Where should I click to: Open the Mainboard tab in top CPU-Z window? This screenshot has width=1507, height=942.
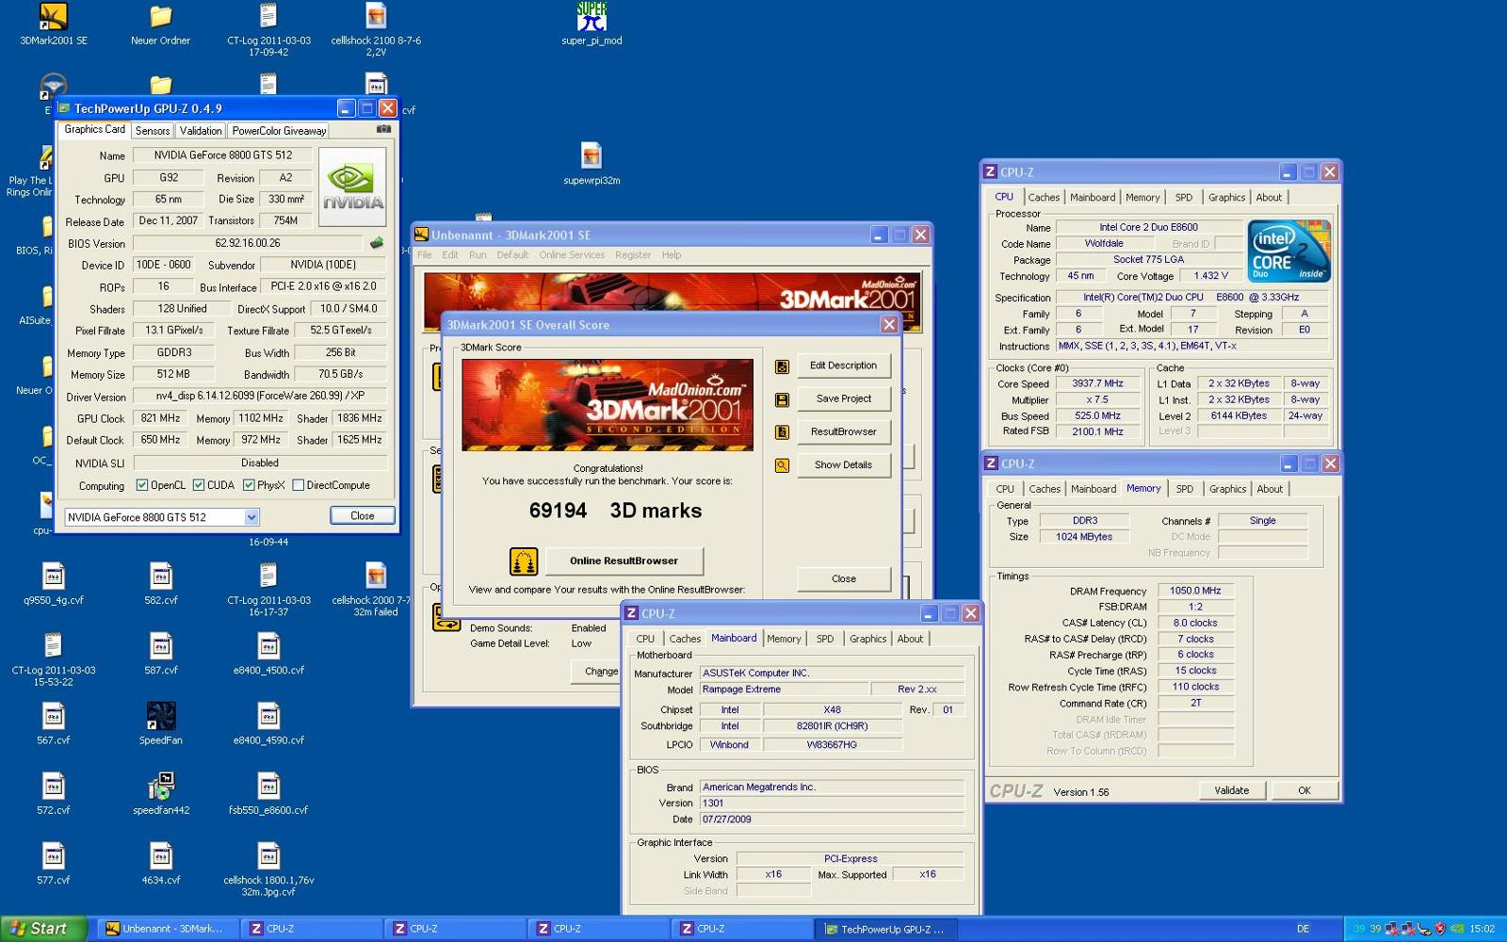[1093, 197]
